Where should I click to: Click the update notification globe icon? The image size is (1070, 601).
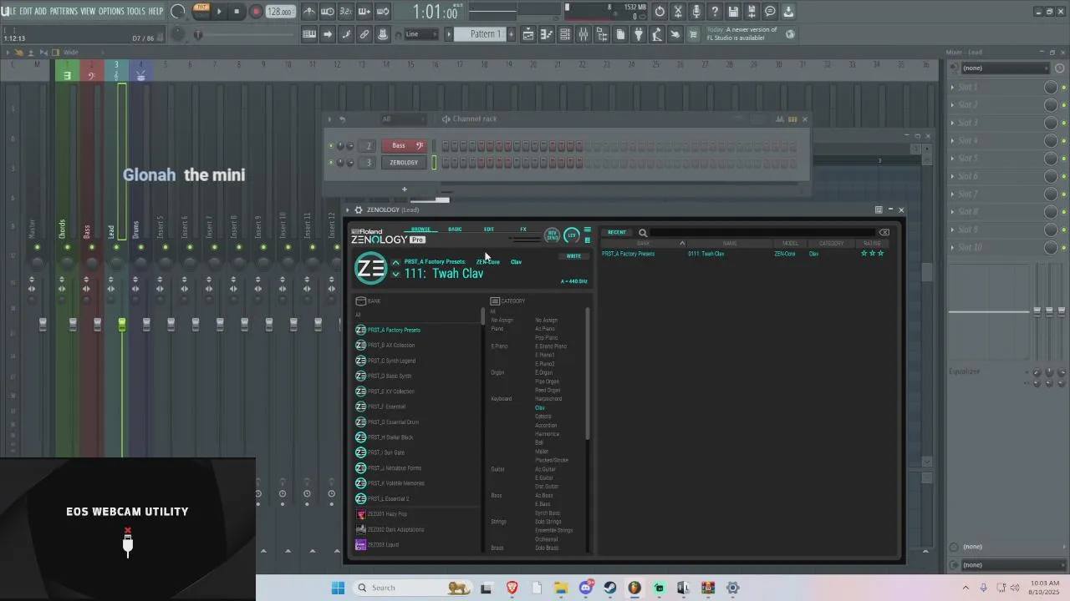790,34
